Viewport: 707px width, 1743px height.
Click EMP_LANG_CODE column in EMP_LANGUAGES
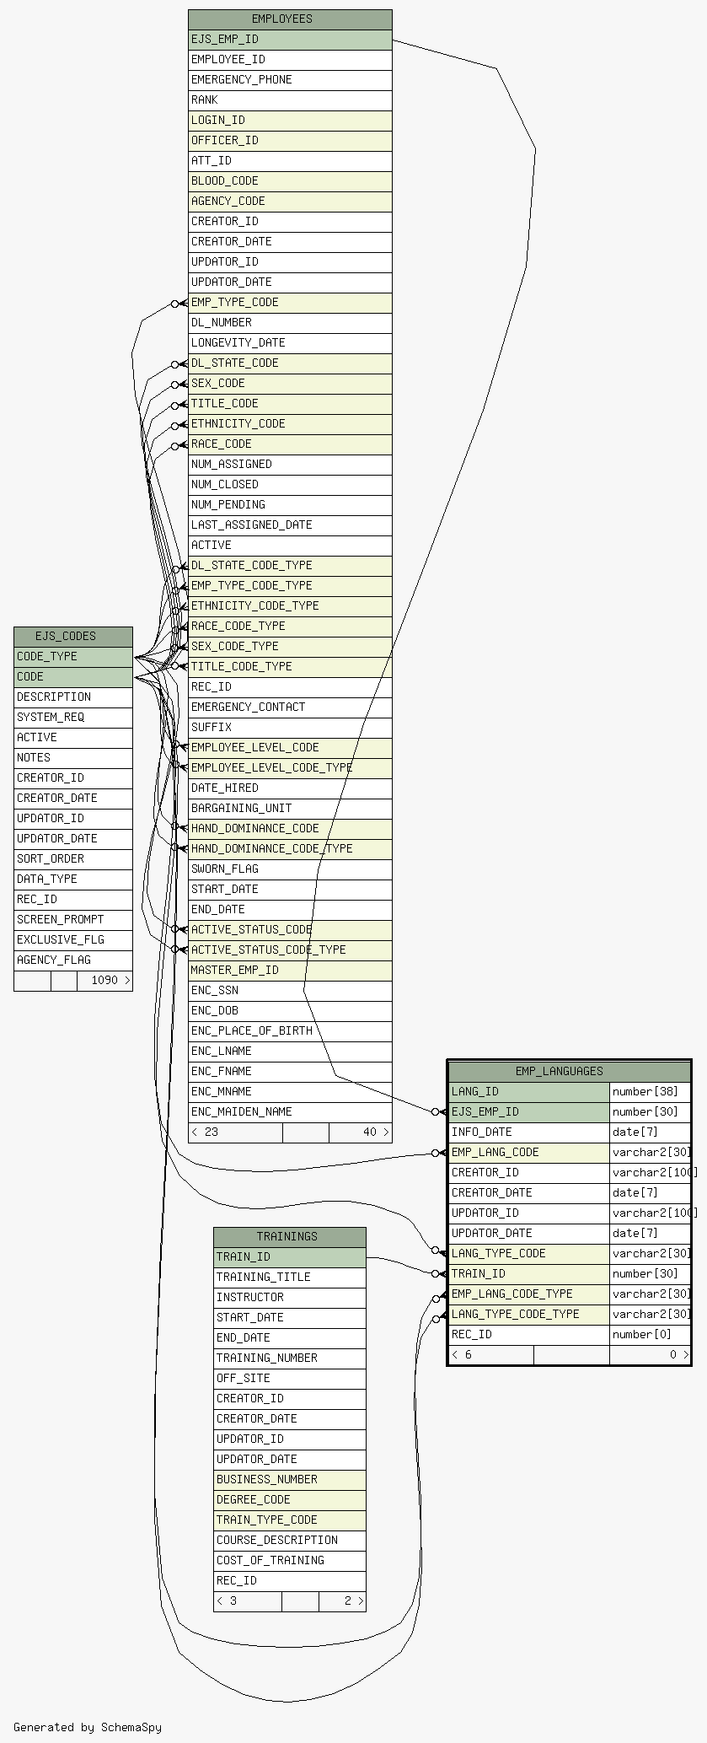tap(528, 1153)
